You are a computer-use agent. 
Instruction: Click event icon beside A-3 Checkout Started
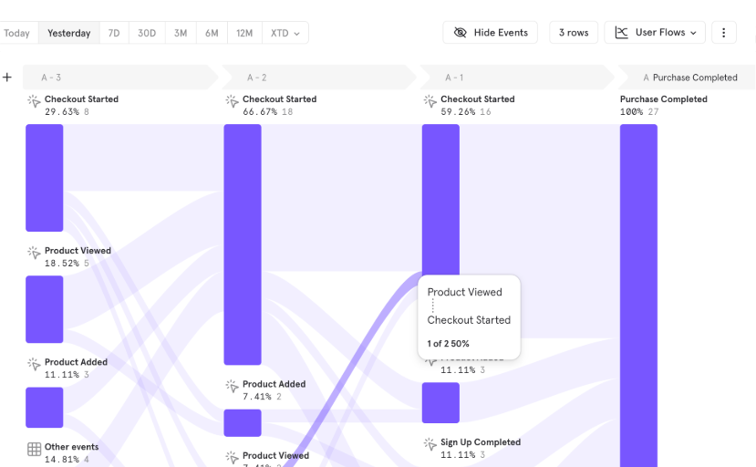click(x=34, y=101)
